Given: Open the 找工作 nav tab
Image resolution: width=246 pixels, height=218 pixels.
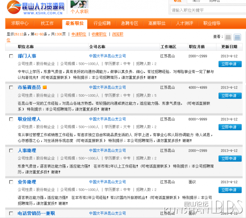Looking at the screenshot, I should point(47,23).
